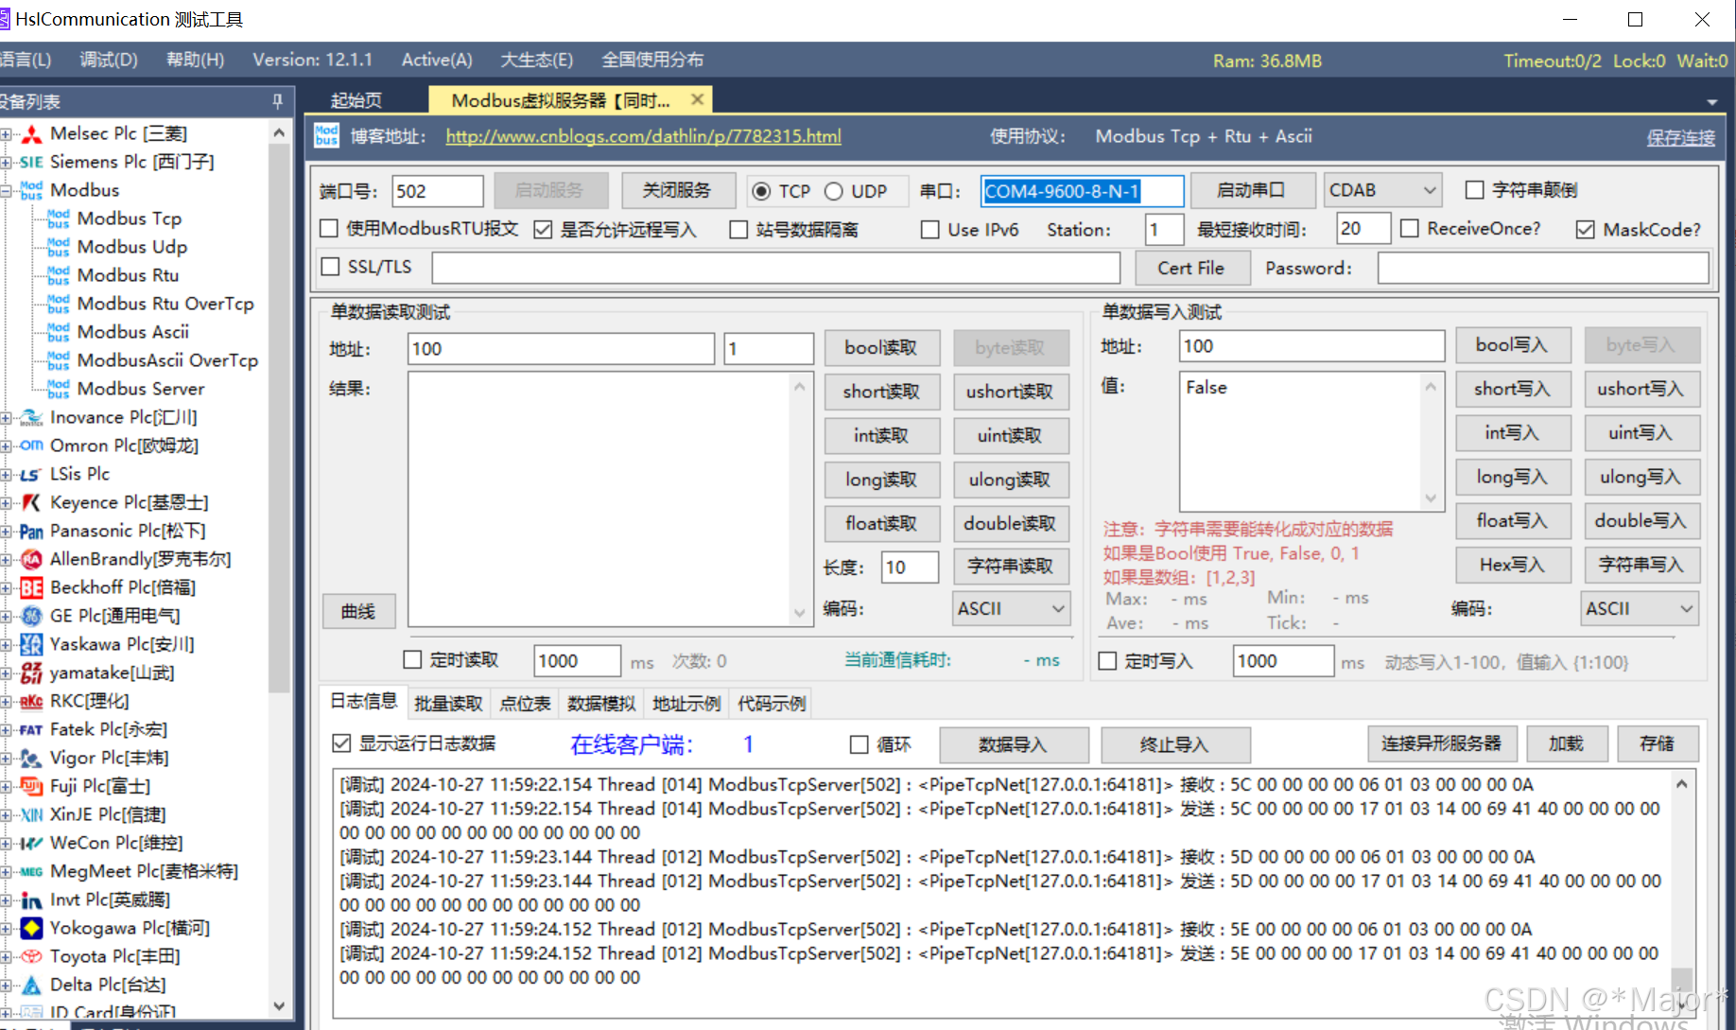Open the cnblogs blog link

coord(643,135)
